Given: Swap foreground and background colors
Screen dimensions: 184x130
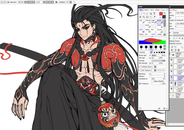Looking at the screenshot, I should (165, 13).
